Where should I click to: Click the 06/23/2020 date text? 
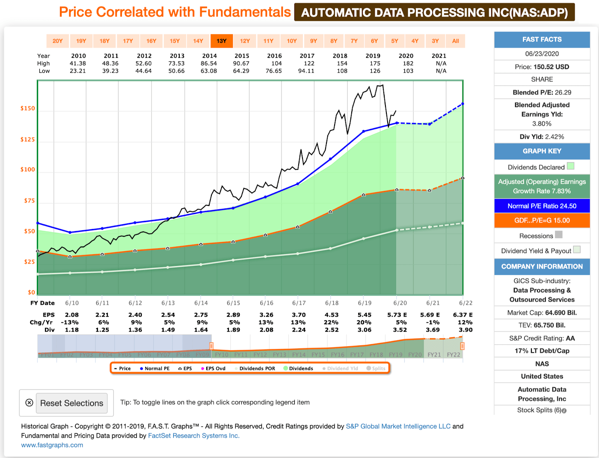pos(542,54)
